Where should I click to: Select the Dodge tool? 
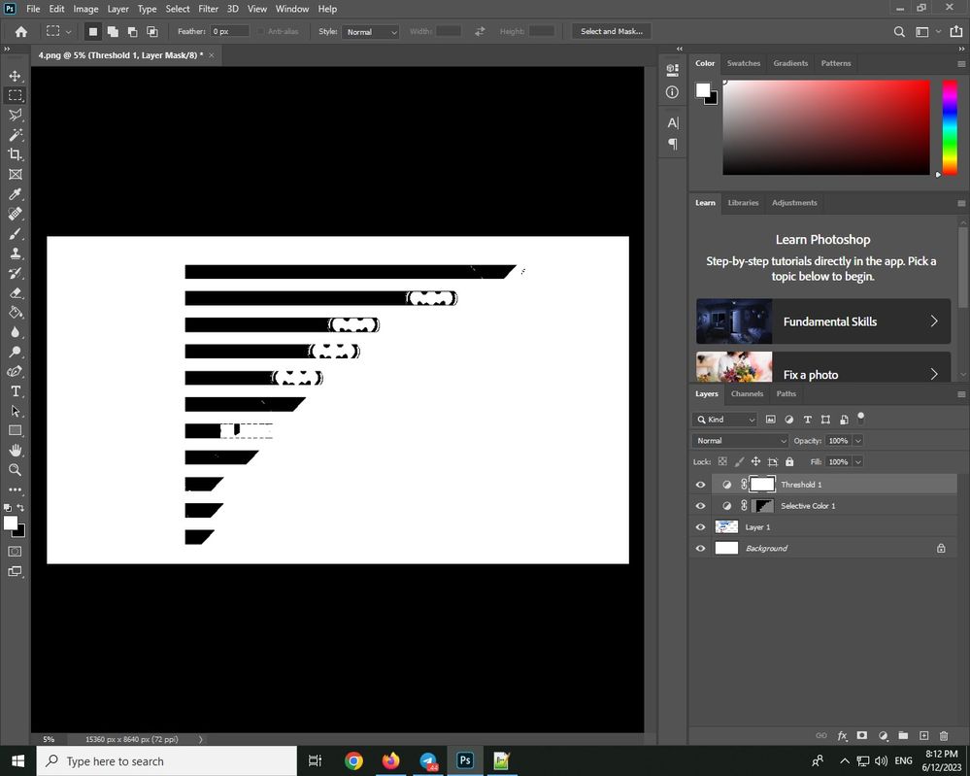15,353
